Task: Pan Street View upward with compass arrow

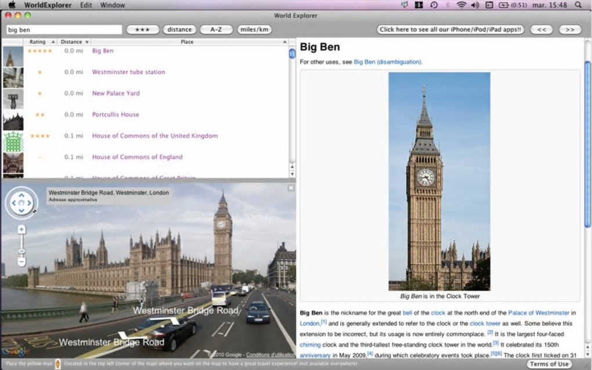Action: click(x=21, y=194)
